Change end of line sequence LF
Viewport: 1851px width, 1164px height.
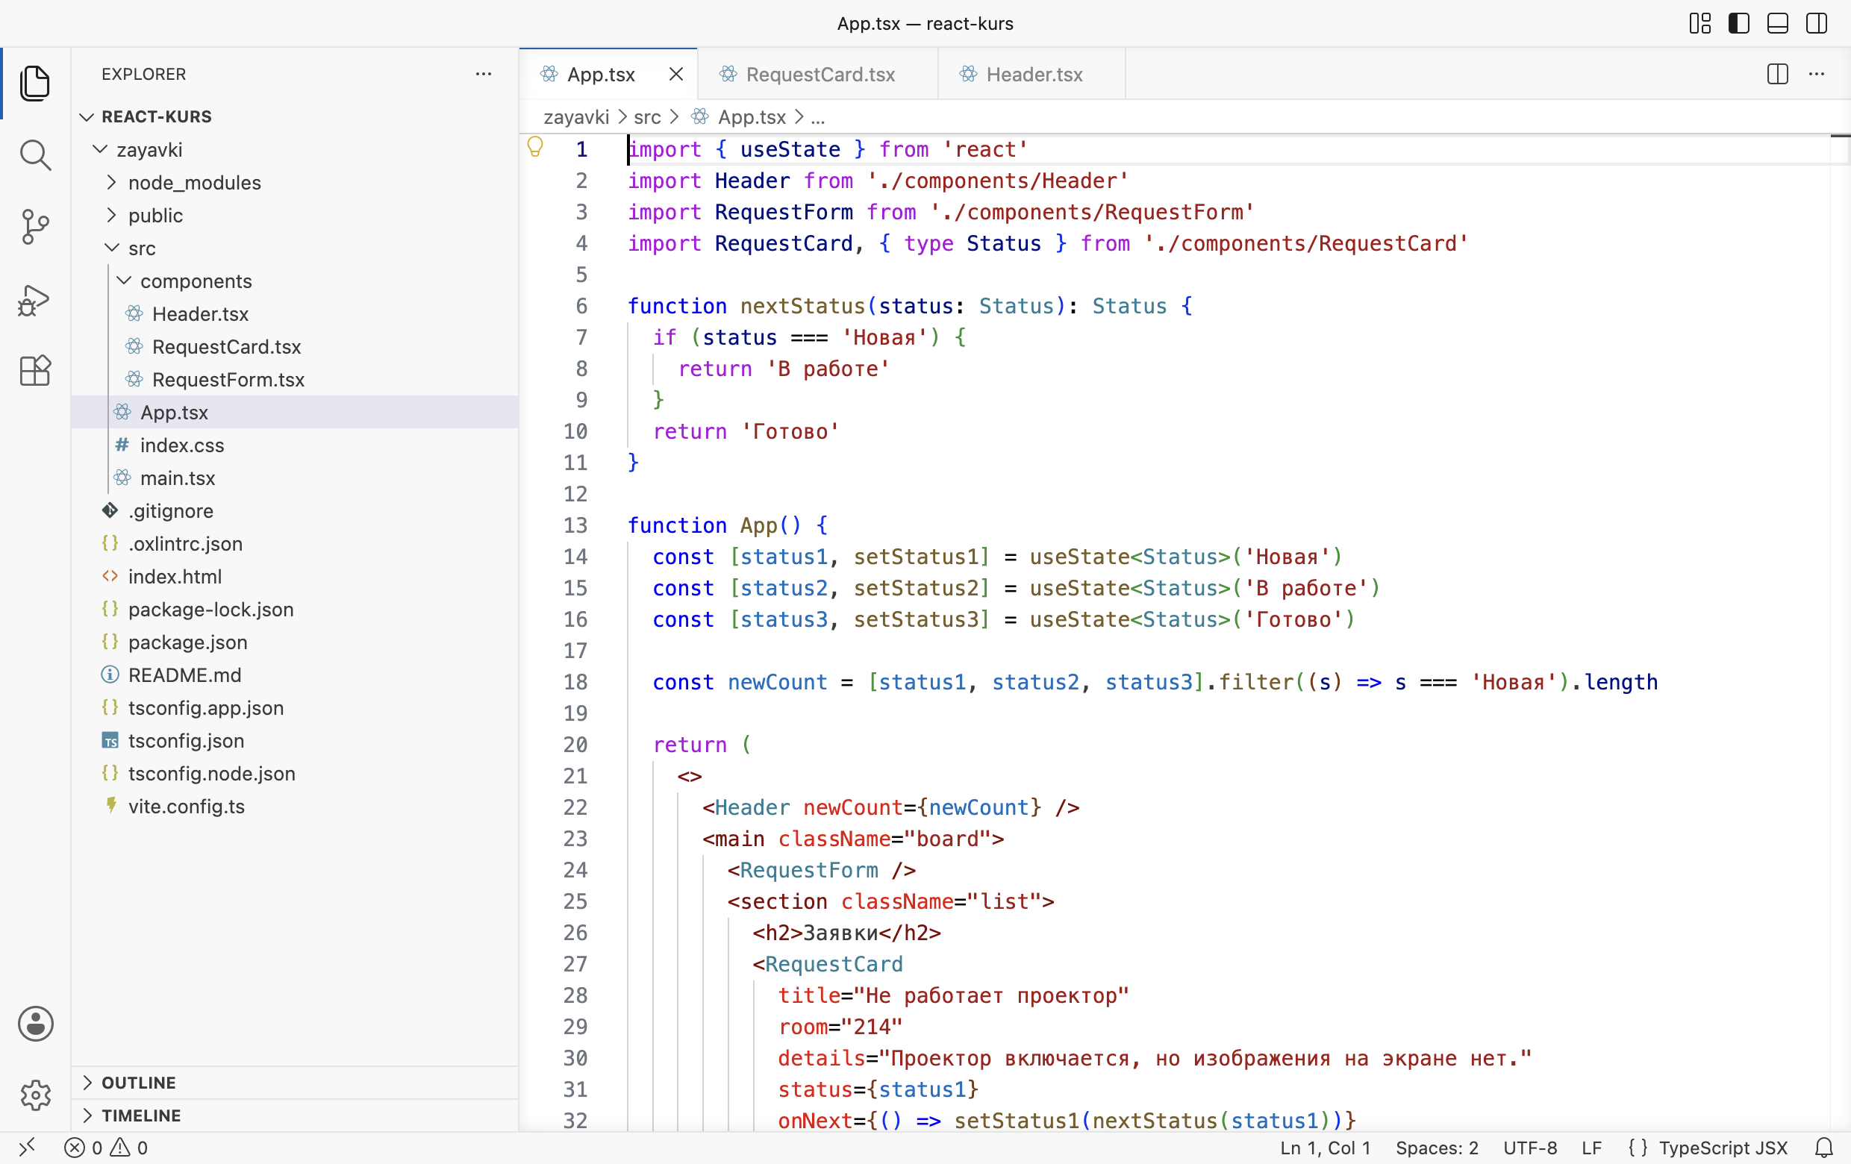pos(1591,1147)
